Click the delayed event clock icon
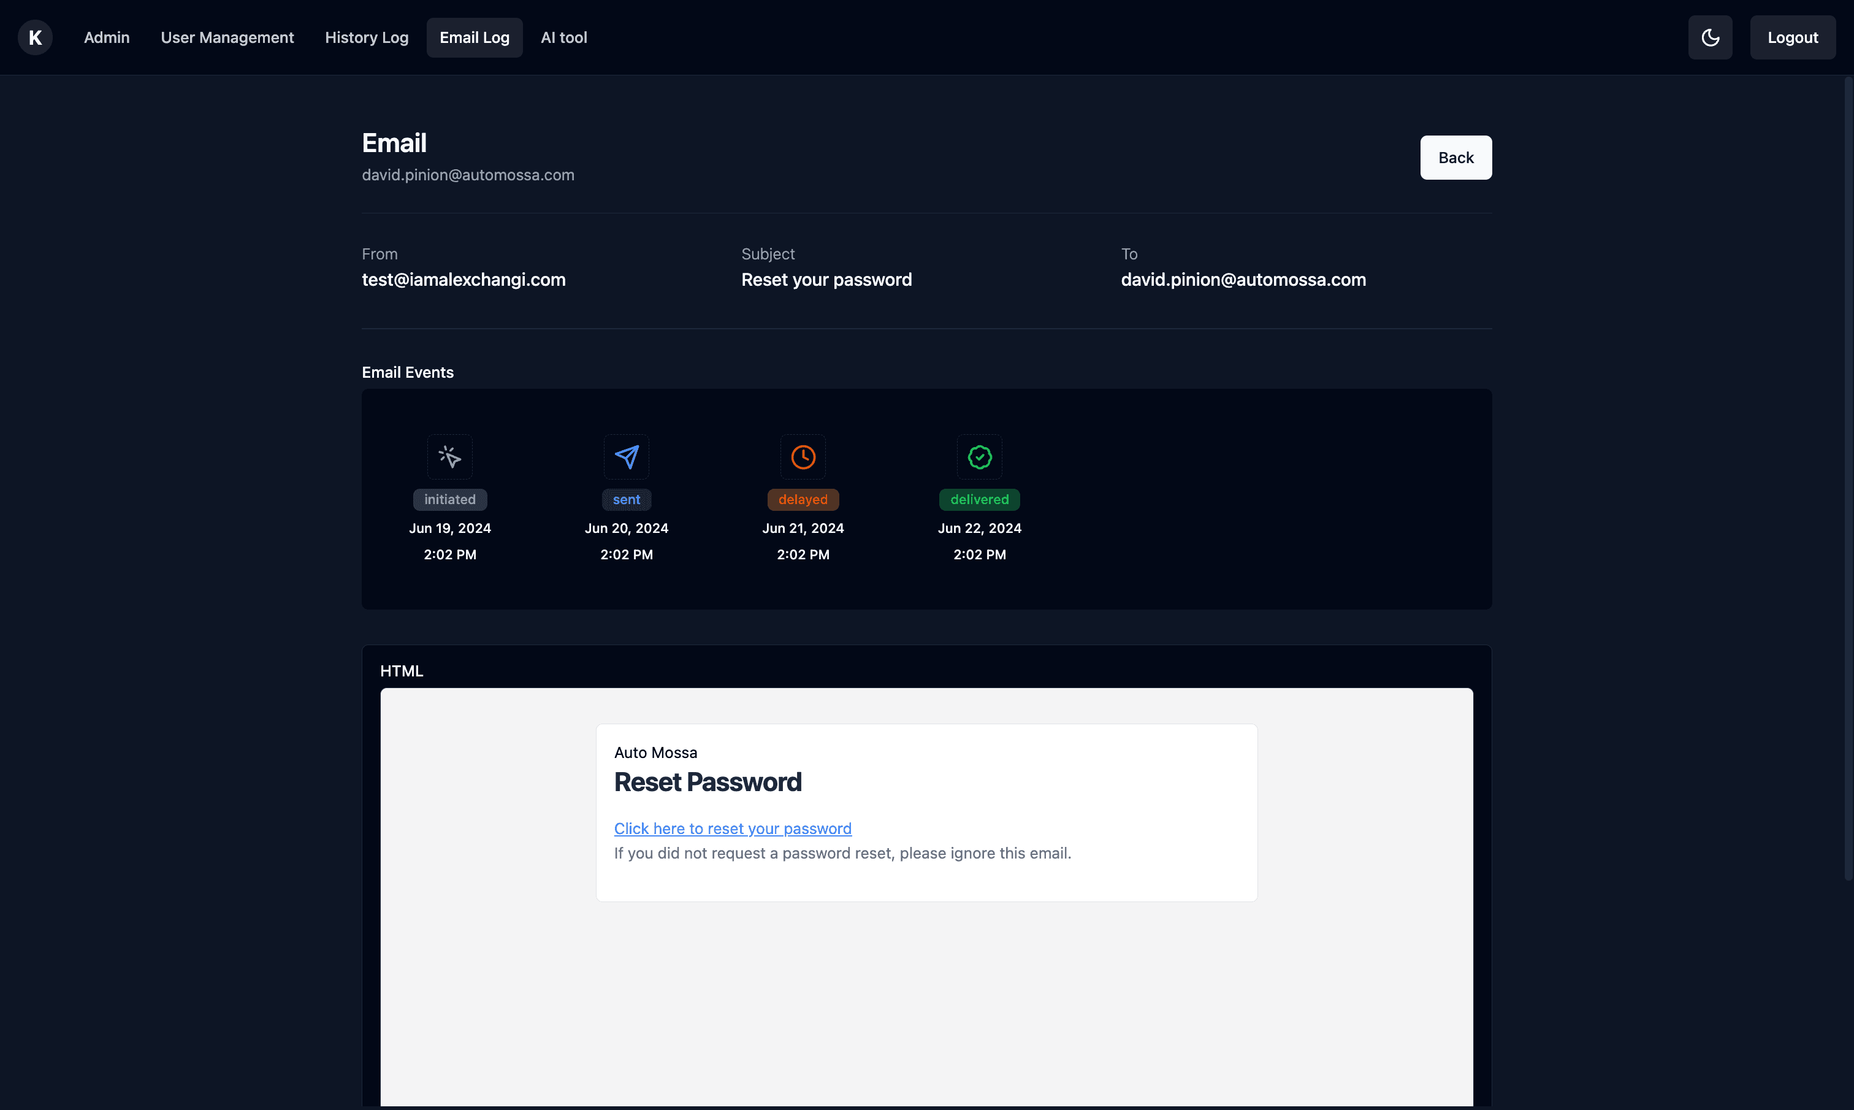Image resolution: width=1854 pixels, height=1110 pixels. (x=803, y=456)
